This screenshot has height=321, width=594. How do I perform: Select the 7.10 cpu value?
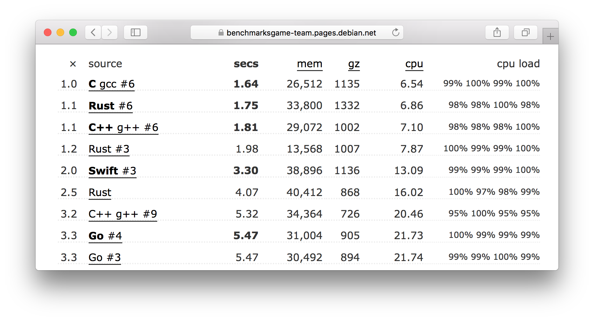click(x=412, y=128)
